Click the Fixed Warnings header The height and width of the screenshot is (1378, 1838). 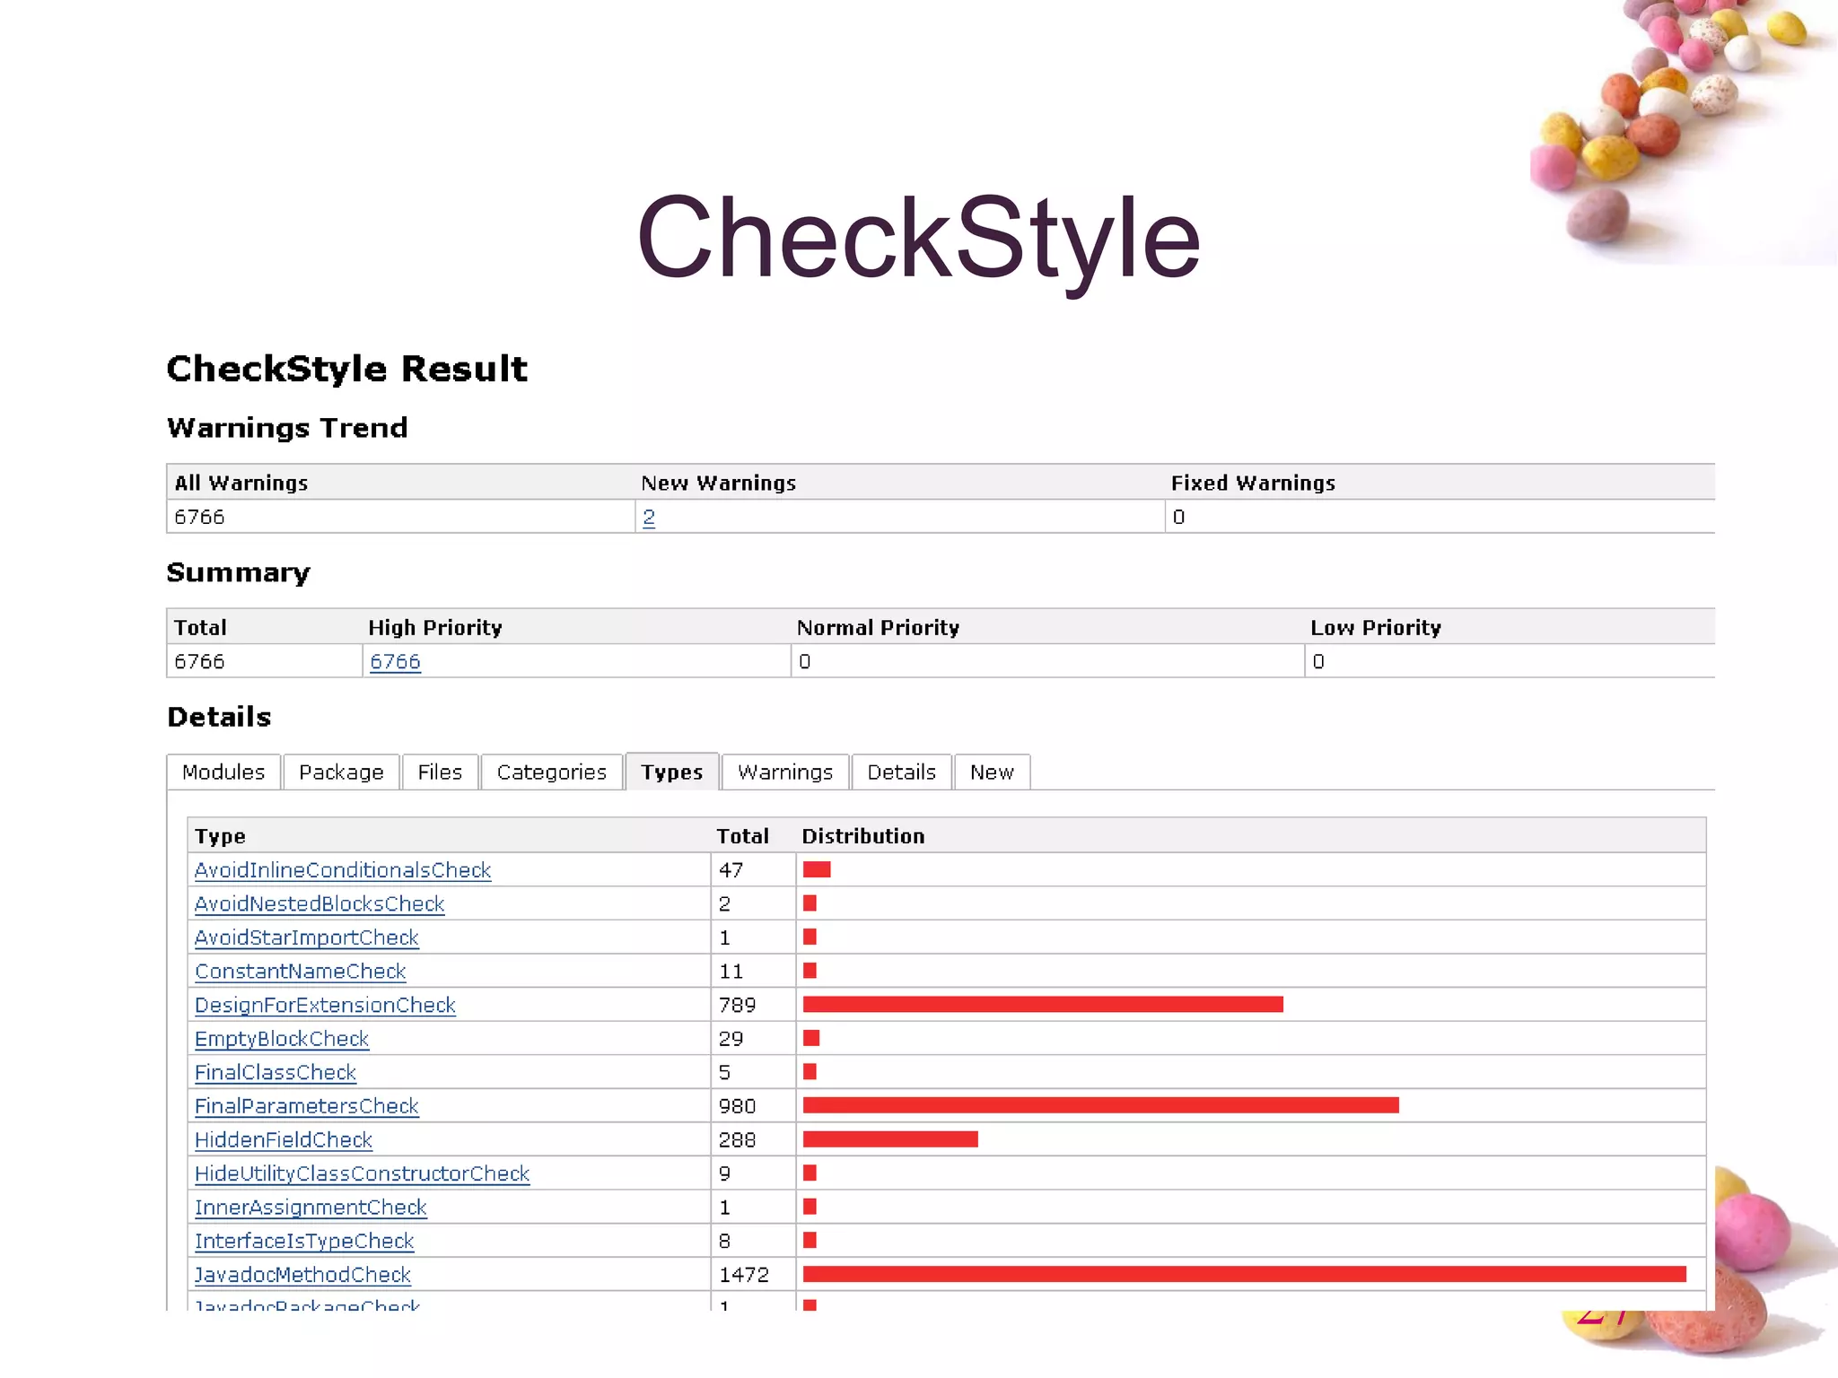point(1253,483)
